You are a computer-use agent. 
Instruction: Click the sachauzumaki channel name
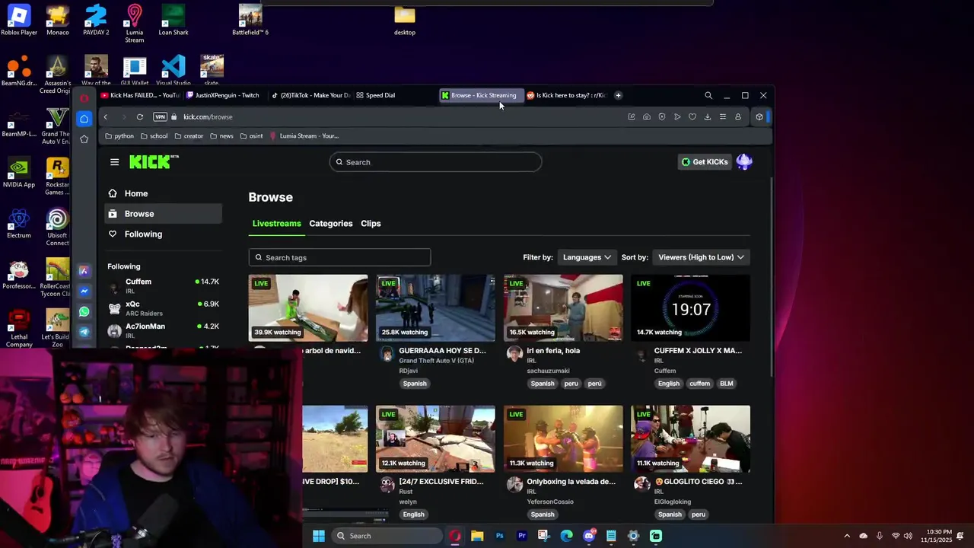[x=548, y=371]
